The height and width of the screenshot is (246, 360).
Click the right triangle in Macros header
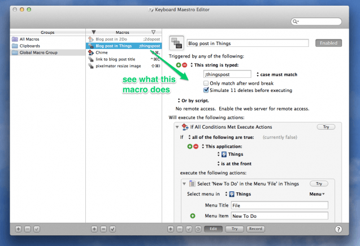(x=153, y=32)
